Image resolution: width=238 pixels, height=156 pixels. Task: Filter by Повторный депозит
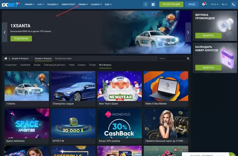[x=55, y=65]
